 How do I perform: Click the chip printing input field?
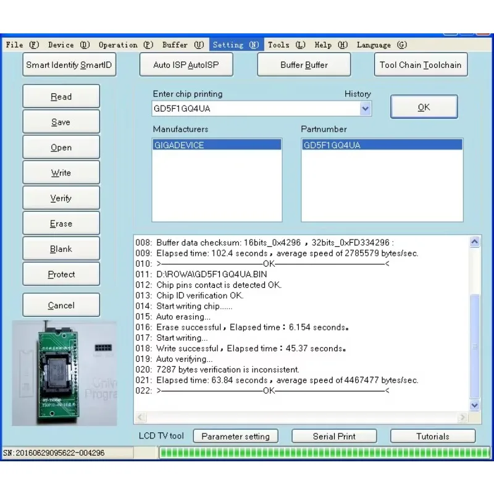coord(256,109)
